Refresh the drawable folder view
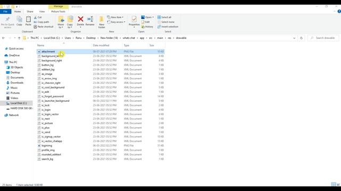 (x=301, y=38)
